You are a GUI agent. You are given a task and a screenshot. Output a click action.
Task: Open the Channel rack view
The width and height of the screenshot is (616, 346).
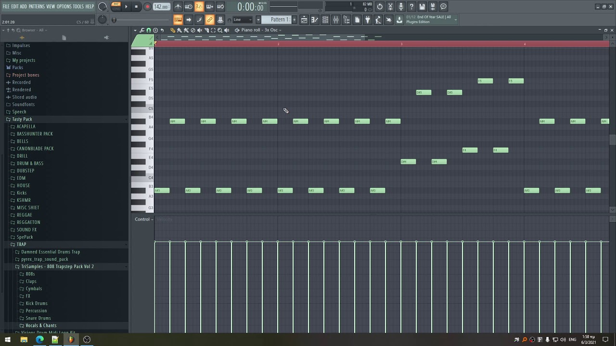(x=325, y=20)
